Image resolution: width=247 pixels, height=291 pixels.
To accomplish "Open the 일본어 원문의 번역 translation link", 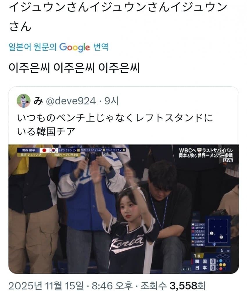I will point(58,47).
